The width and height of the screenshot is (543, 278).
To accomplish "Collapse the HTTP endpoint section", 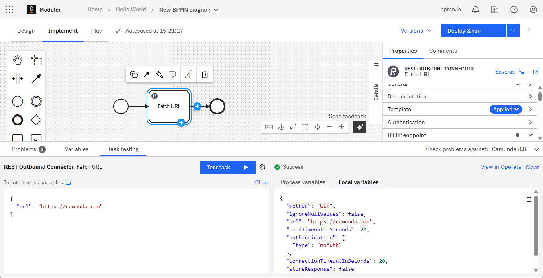I will pyautogui.click(x=530, y=135).
